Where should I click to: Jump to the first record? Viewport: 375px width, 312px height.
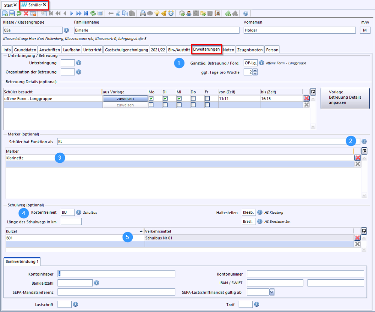click(x=51, y=13)
